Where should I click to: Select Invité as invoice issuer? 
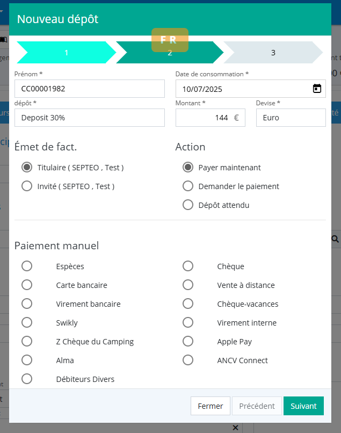point(27,186)
